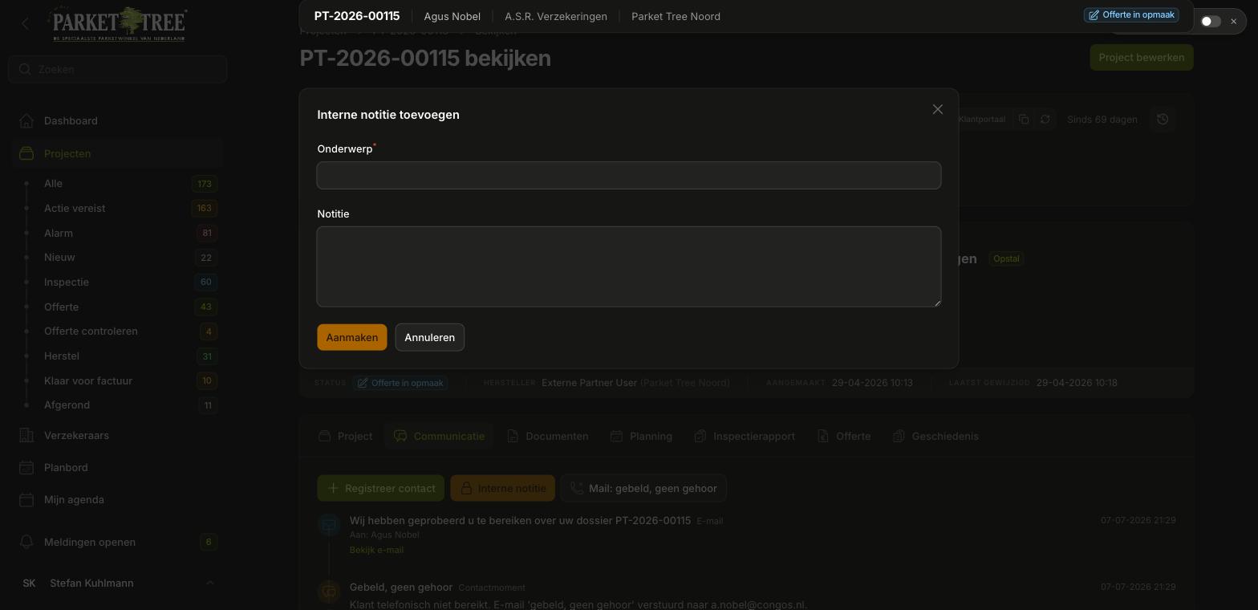This screenshot has width=1258, height=610.
Task: Select Offerte controleren filter
Action: click(117, 331)
